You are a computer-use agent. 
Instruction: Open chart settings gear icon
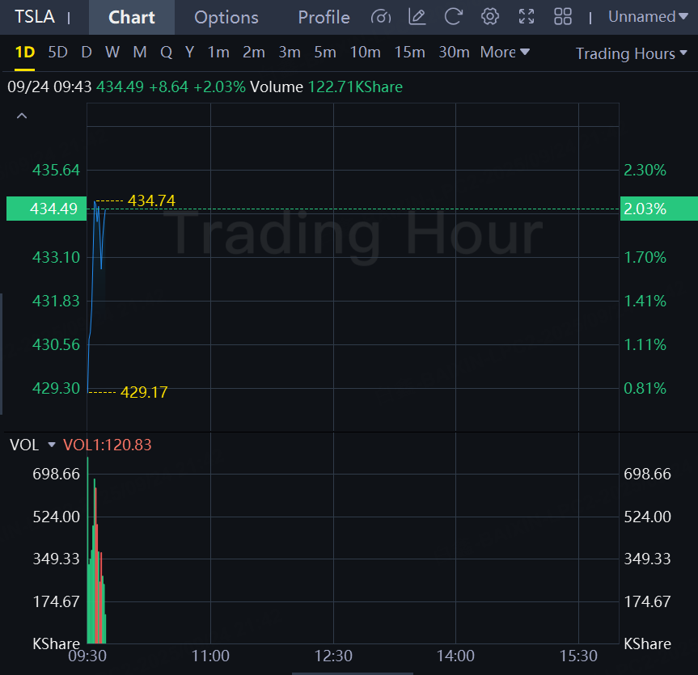[x=489, y=17]
